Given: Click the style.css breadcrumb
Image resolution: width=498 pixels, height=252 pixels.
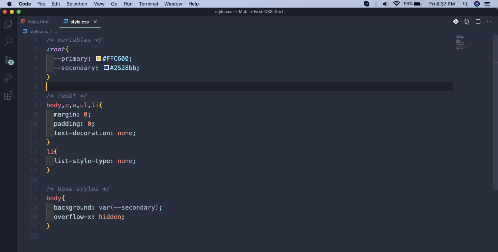Looking at the screenshot, I should click(39, 31).
